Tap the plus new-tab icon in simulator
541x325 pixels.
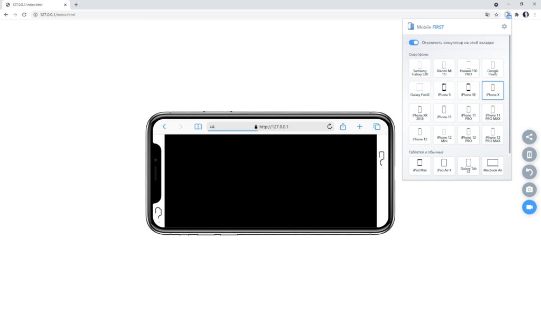360,127
